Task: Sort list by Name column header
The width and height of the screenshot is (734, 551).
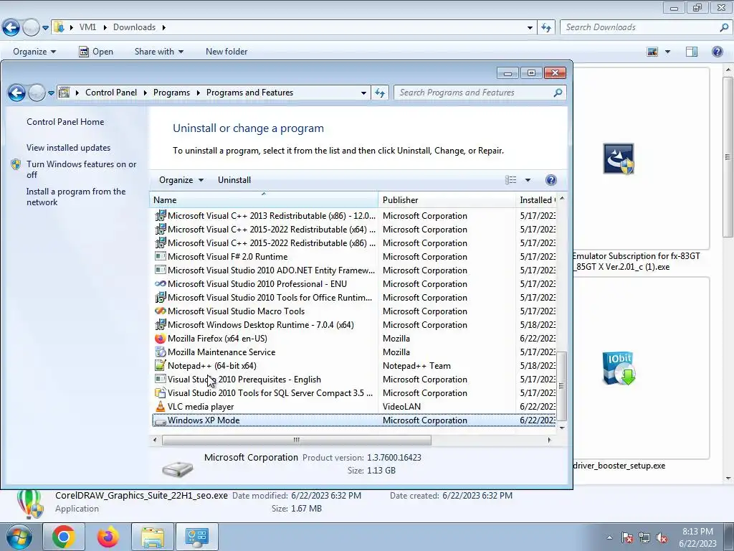Action: (x=264, y=200)
